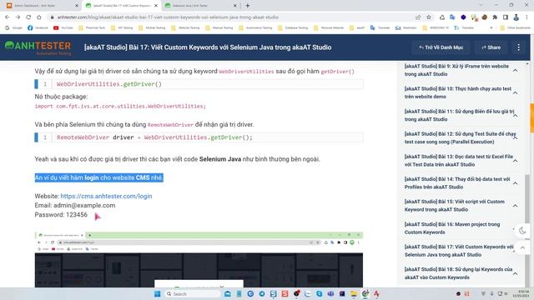This screenshot has width=534, height=300.
Task: Click the Anh Tester logo
Action: [38, 47]
